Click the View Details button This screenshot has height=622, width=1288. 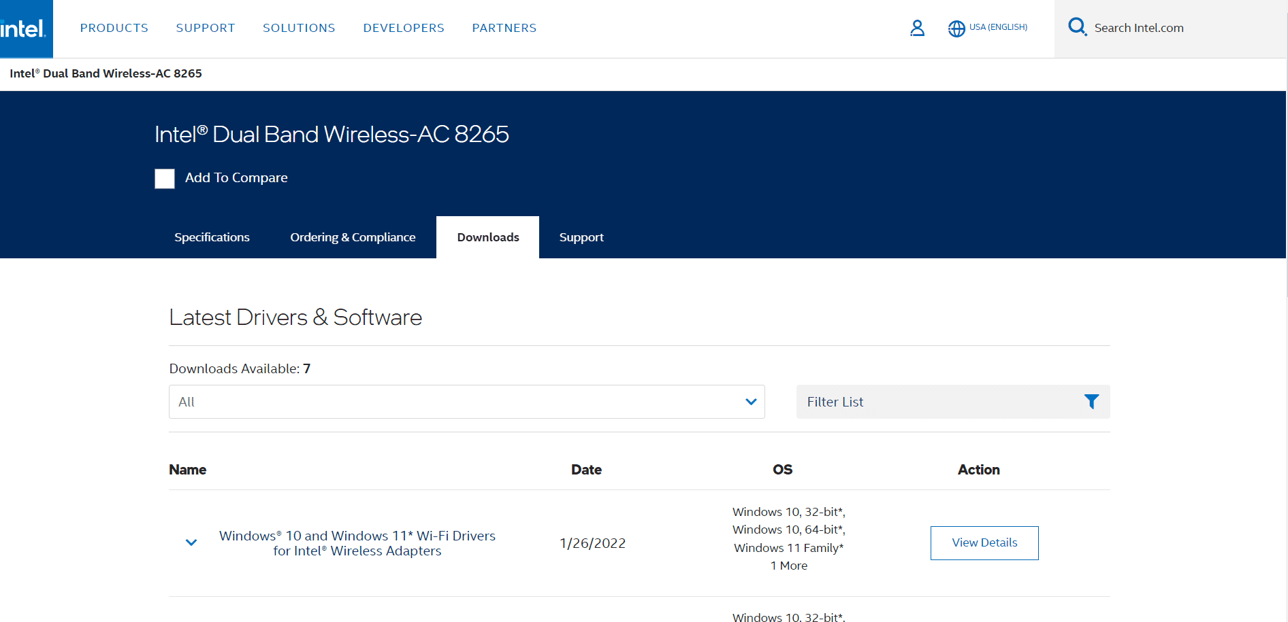[x=984, y=542]
